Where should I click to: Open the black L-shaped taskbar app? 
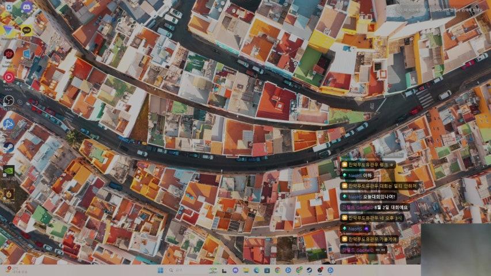point(224,270)
